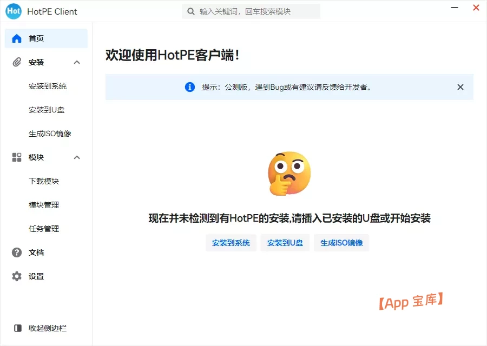
Task: Click the home icon beside 首页
Action: pos(17,38)
